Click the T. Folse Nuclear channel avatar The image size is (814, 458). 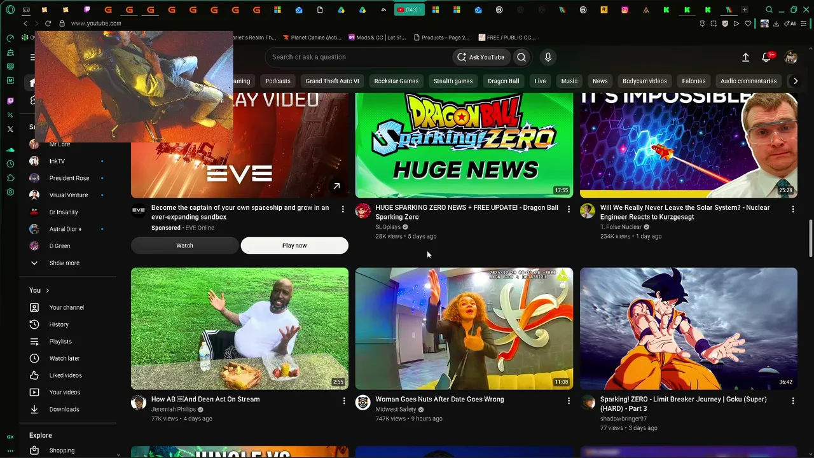pyautogui.click(x=588, y=211)
